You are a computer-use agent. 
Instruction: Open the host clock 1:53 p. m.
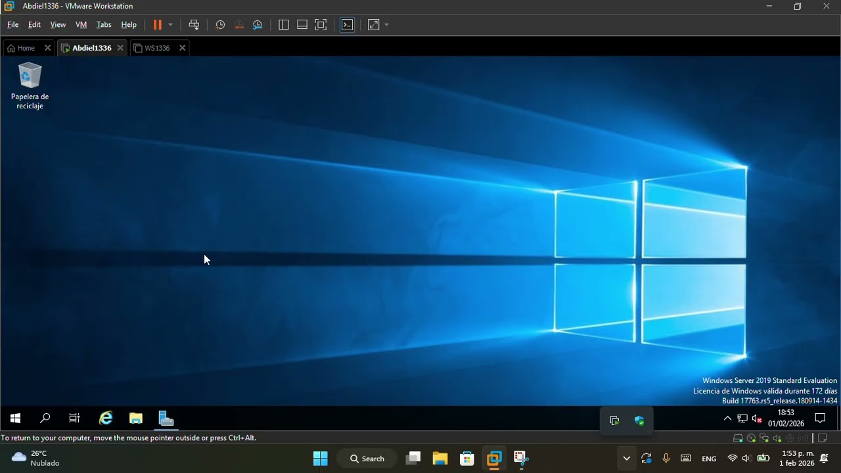[797, 459]
